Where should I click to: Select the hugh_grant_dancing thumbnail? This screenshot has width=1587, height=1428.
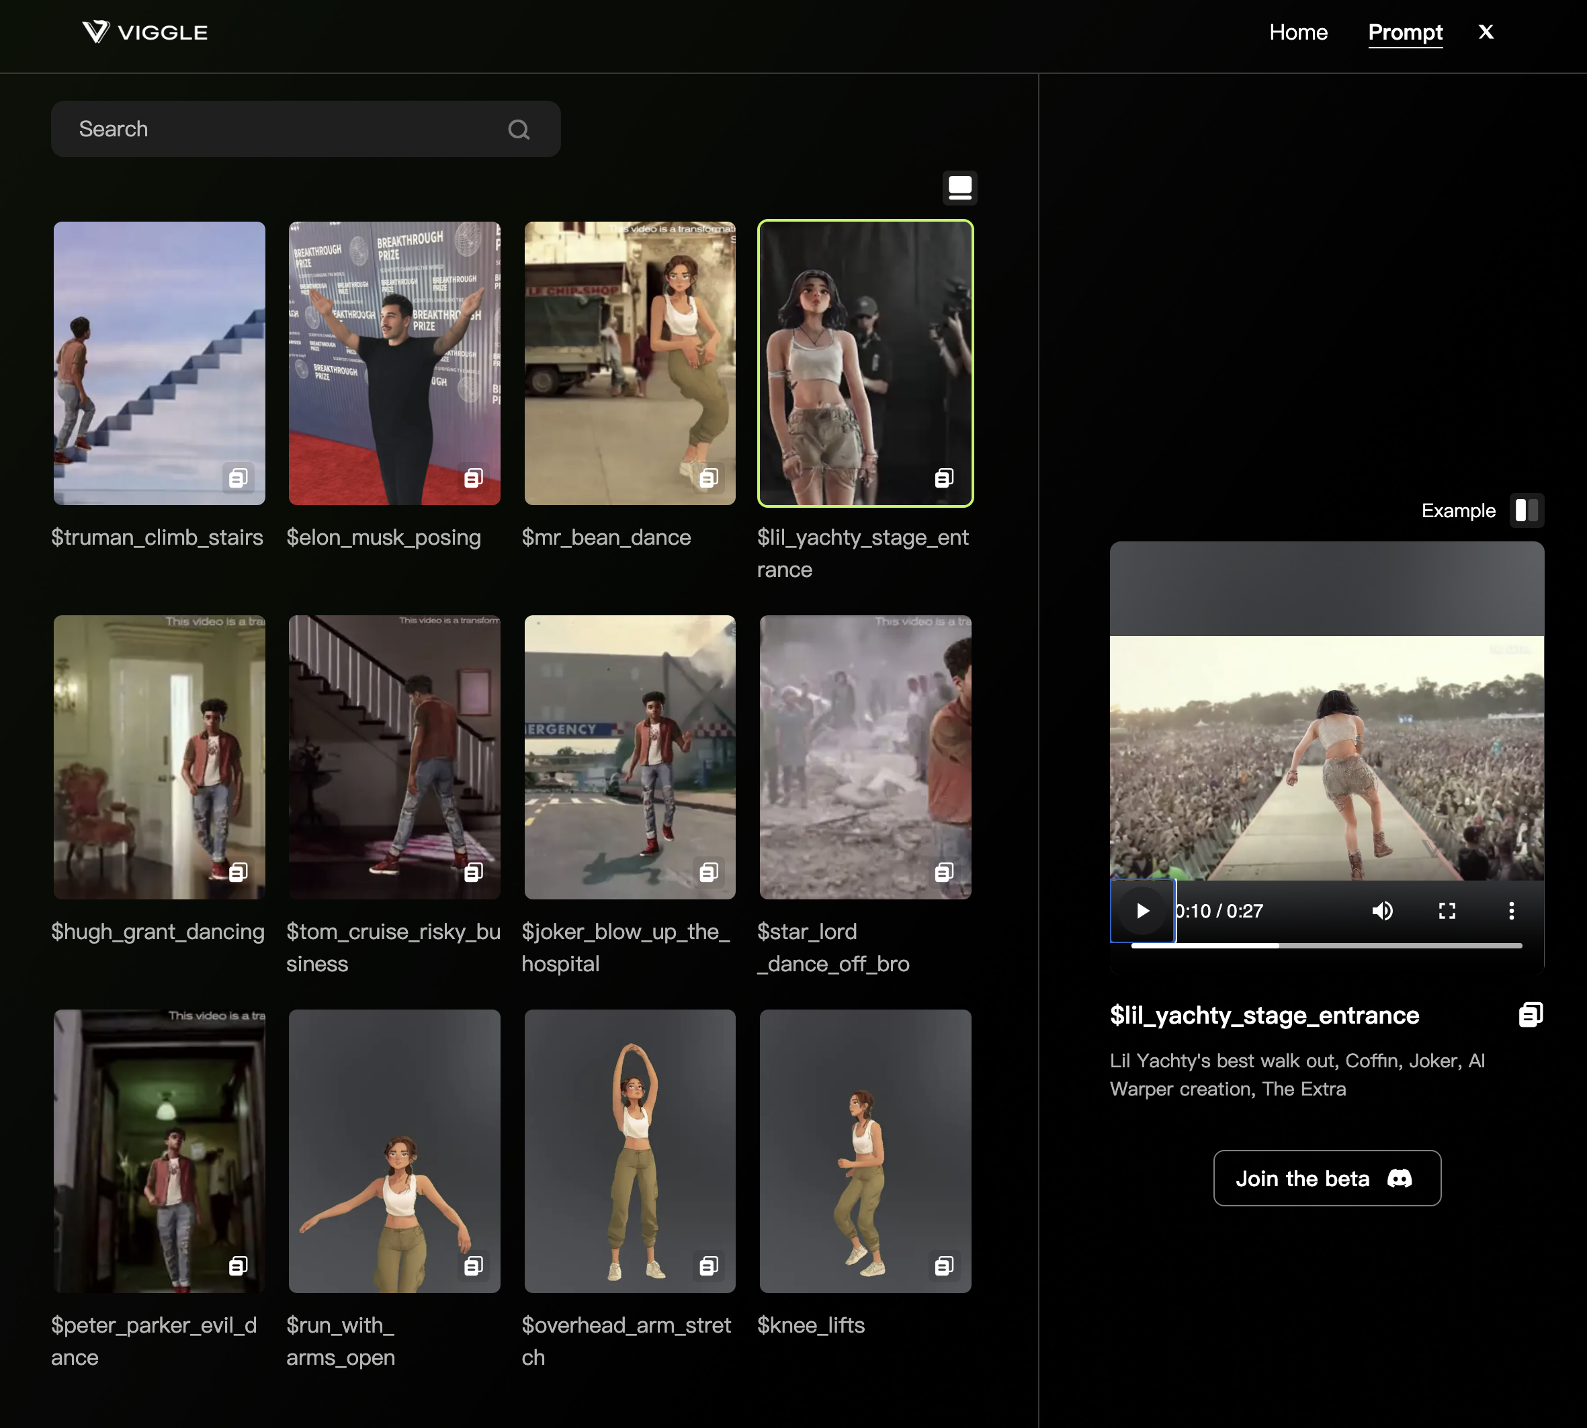coord(159,757)
